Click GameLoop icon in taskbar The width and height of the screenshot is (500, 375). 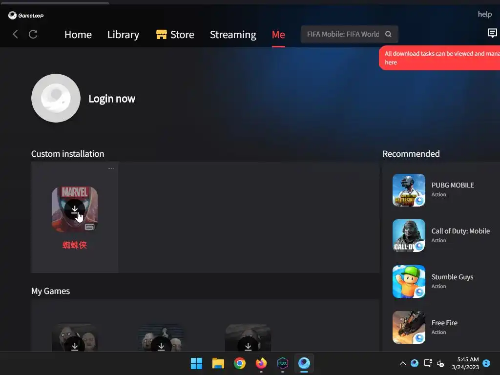coord(304,363)
